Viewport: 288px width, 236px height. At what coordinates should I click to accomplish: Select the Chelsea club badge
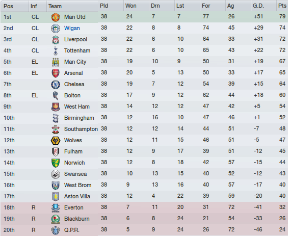pyautogui.click(x=55, y=85)
